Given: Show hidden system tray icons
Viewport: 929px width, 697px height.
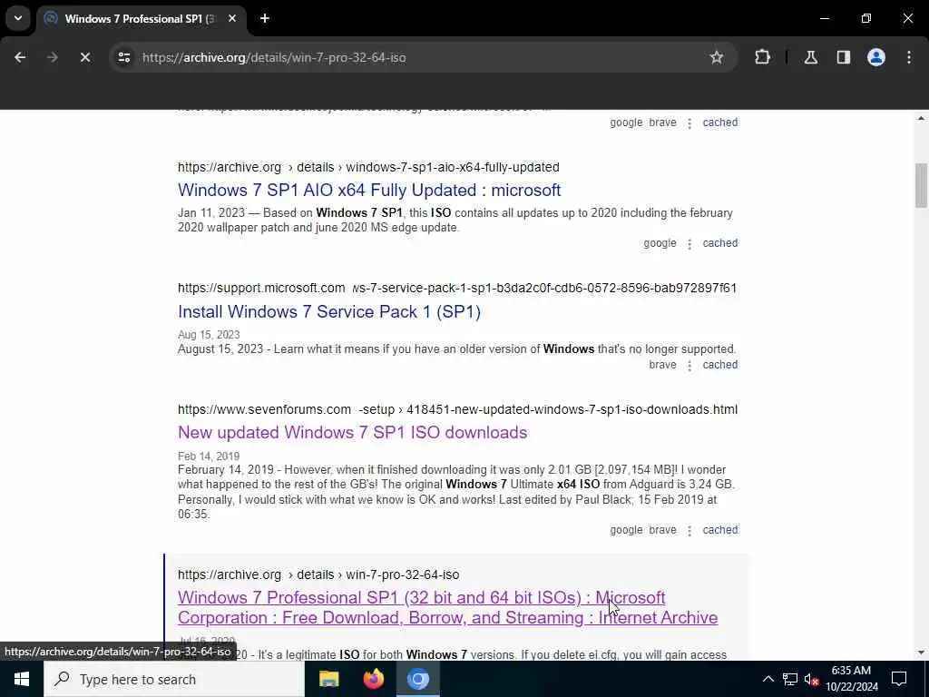Looking at the screenshot, I should pyautogui.click(x=768, y=679).
